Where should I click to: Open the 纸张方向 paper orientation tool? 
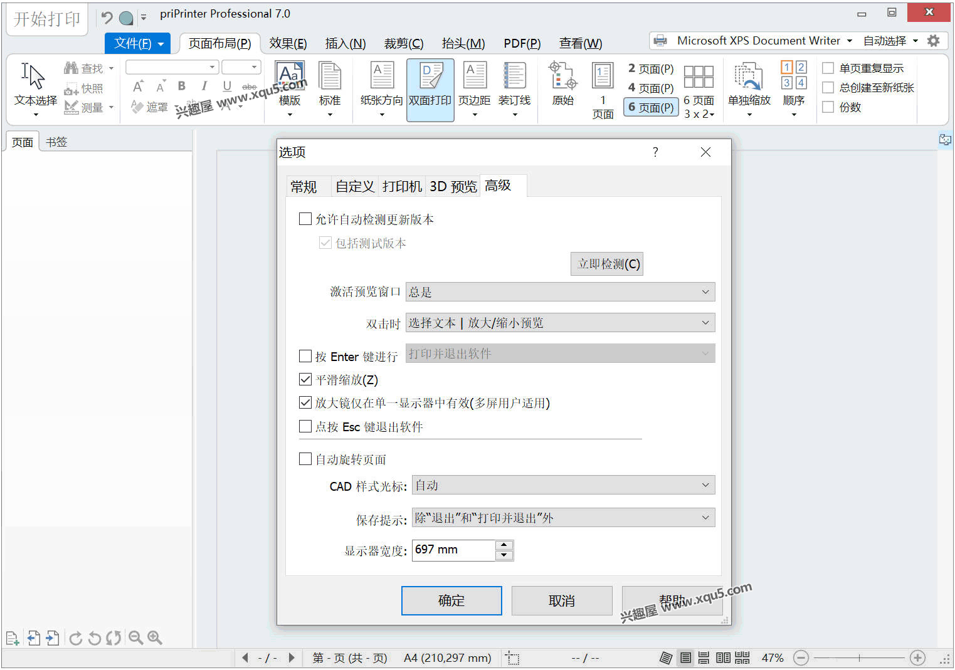click(381, 88)
